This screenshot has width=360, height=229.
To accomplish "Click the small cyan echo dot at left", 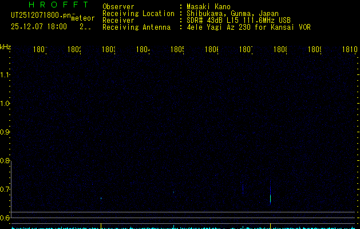I will pos(101,198).
